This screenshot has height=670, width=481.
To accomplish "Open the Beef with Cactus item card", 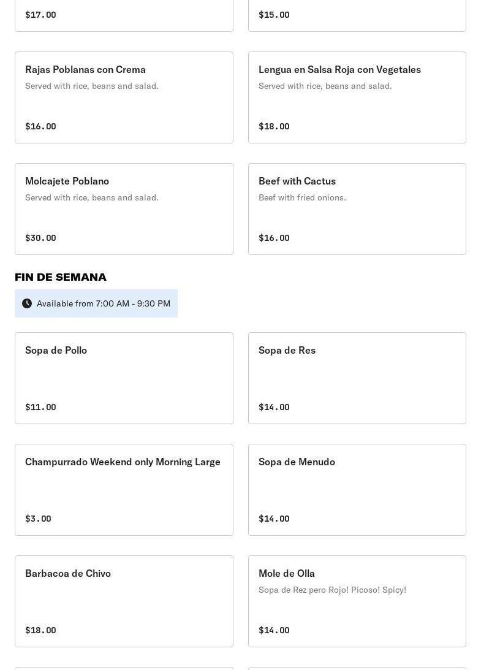I will [x=357, y=209].
